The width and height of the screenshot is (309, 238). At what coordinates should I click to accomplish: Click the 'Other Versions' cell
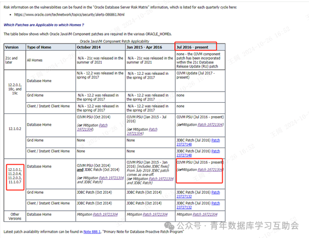[15, 216]
